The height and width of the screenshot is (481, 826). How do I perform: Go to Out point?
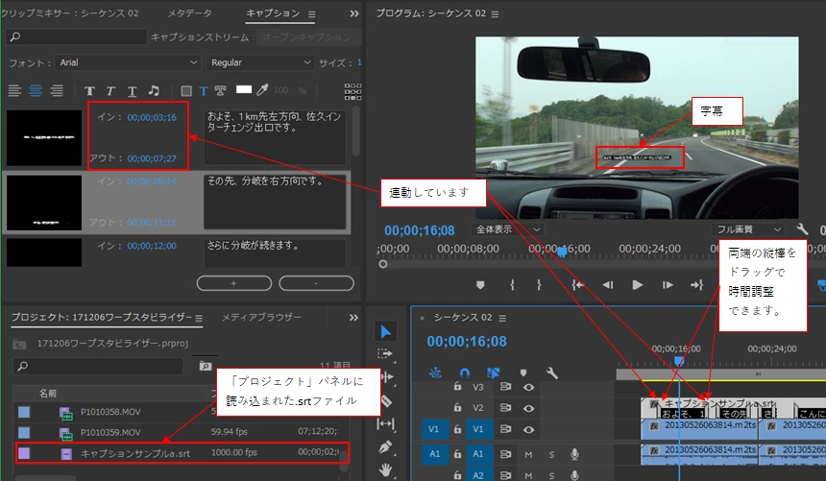[x=697, y=285]
